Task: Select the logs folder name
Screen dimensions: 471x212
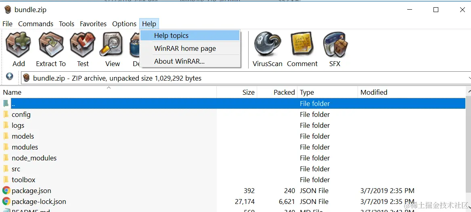Action: 18,125
